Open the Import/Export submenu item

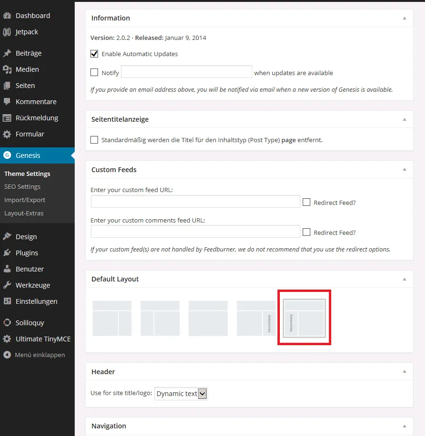point(24,200)
